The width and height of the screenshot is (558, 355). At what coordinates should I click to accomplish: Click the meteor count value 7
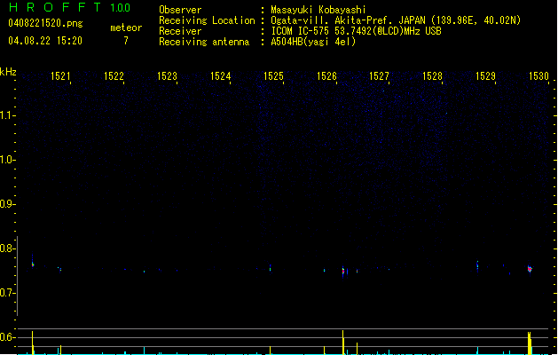point(126,41)
